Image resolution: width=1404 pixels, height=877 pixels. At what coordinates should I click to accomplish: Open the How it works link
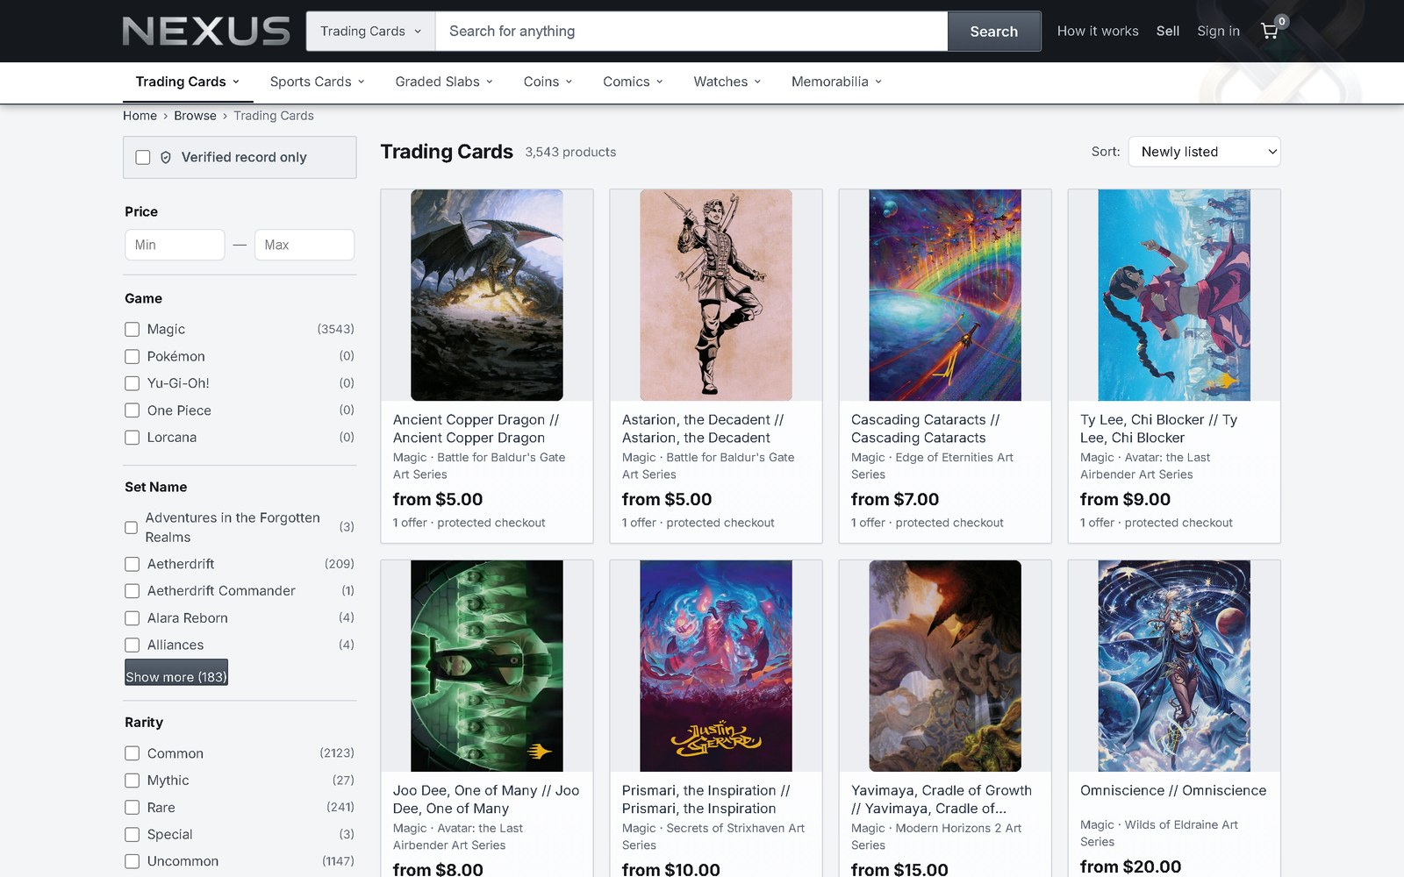point(1098,31)
